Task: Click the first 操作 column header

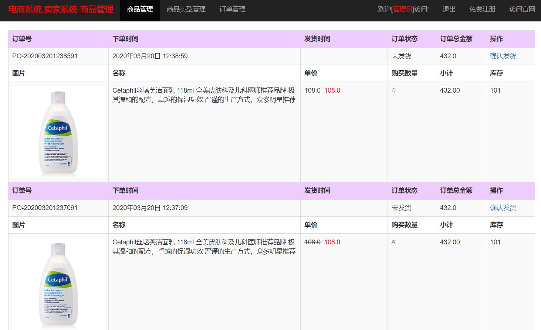Action: pyautogui.click(x=496, y=39)
